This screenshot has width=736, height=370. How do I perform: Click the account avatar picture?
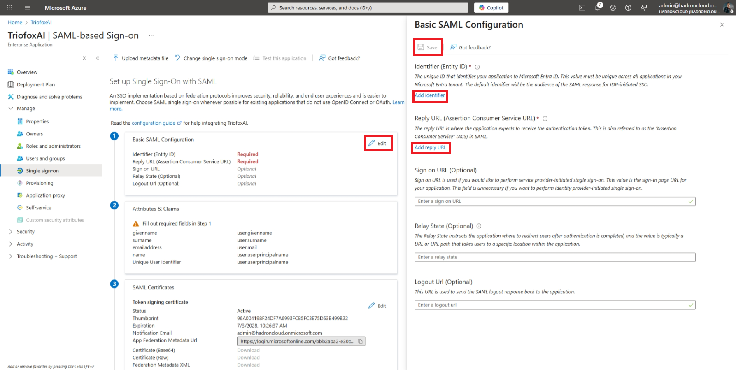tap(729, 8)
